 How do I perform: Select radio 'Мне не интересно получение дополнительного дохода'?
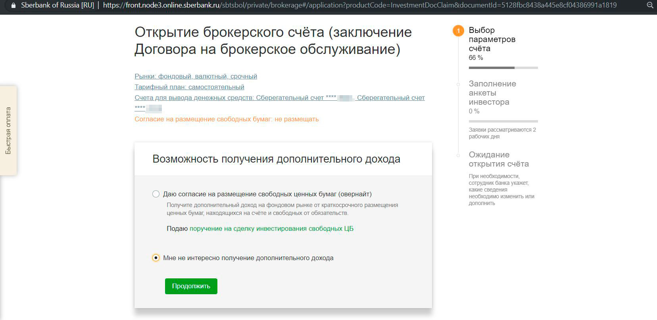tap(156, 258)
